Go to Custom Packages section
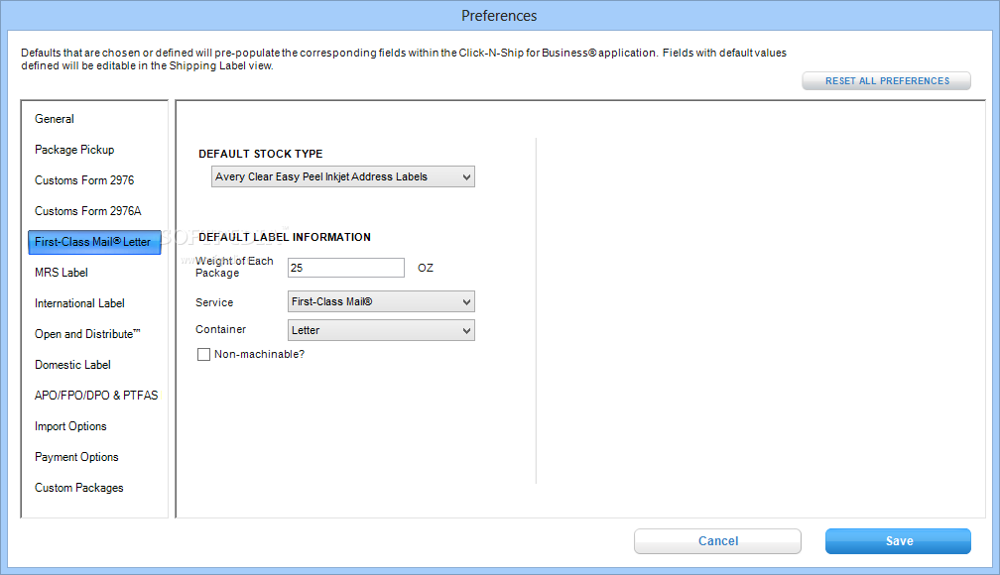This screenshot has width=1000, height=575. 79,488
